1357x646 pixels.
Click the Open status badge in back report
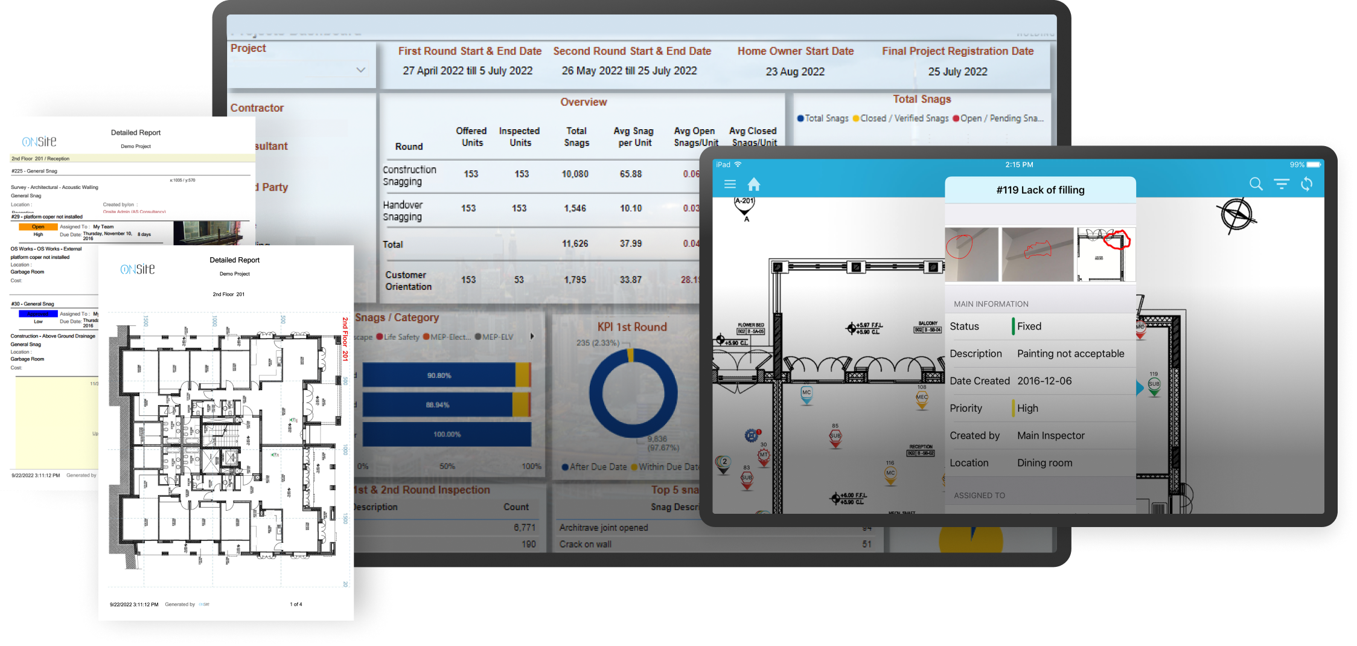(x=38, y=227)
